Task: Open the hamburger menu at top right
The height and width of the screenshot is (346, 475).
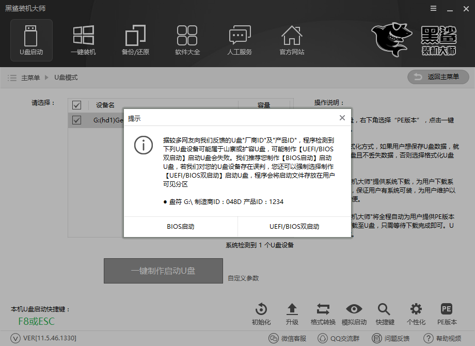Action: tap(433, 8)
